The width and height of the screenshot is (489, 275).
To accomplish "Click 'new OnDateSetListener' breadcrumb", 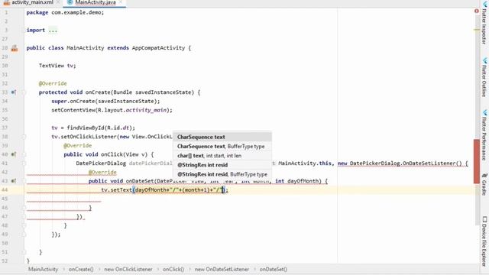I will click(x=222, y=269).
